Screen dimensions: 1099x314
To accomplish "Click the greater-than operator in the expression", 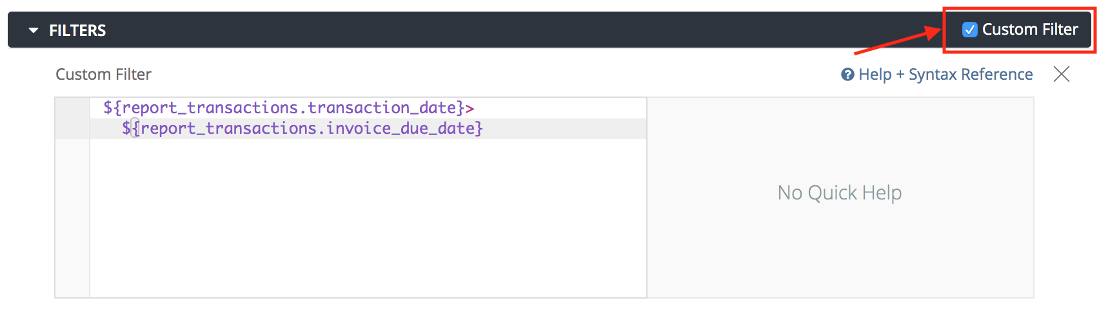I will click(470, 108).
